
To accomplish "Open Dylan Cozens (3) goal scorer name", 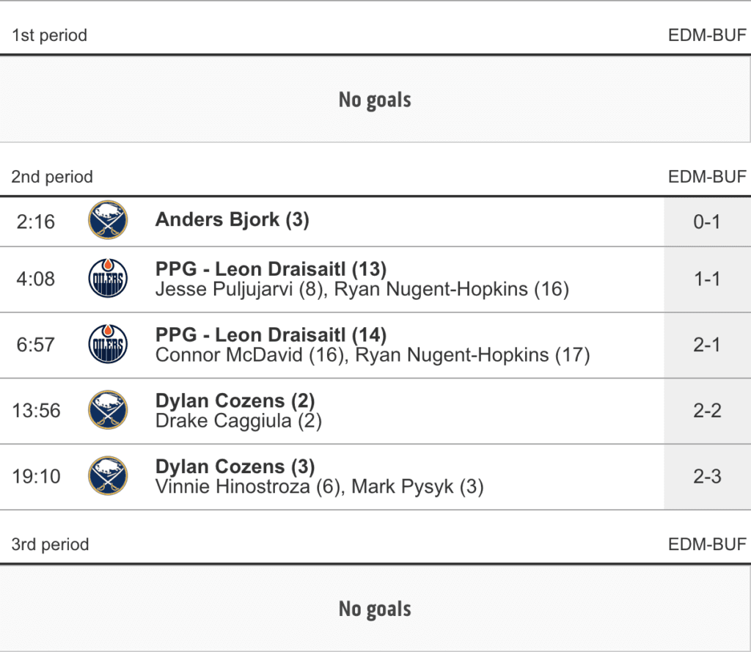I will 235,466.
